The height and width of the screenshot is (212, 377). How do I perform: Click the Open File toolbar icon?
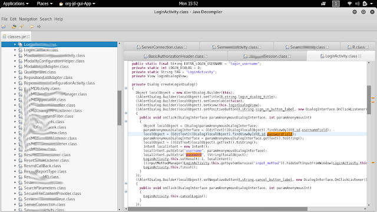(4, 26)
